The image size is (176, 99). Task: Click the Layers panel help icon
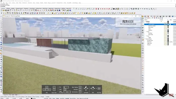pyautogui.click(x=162, y=18)
